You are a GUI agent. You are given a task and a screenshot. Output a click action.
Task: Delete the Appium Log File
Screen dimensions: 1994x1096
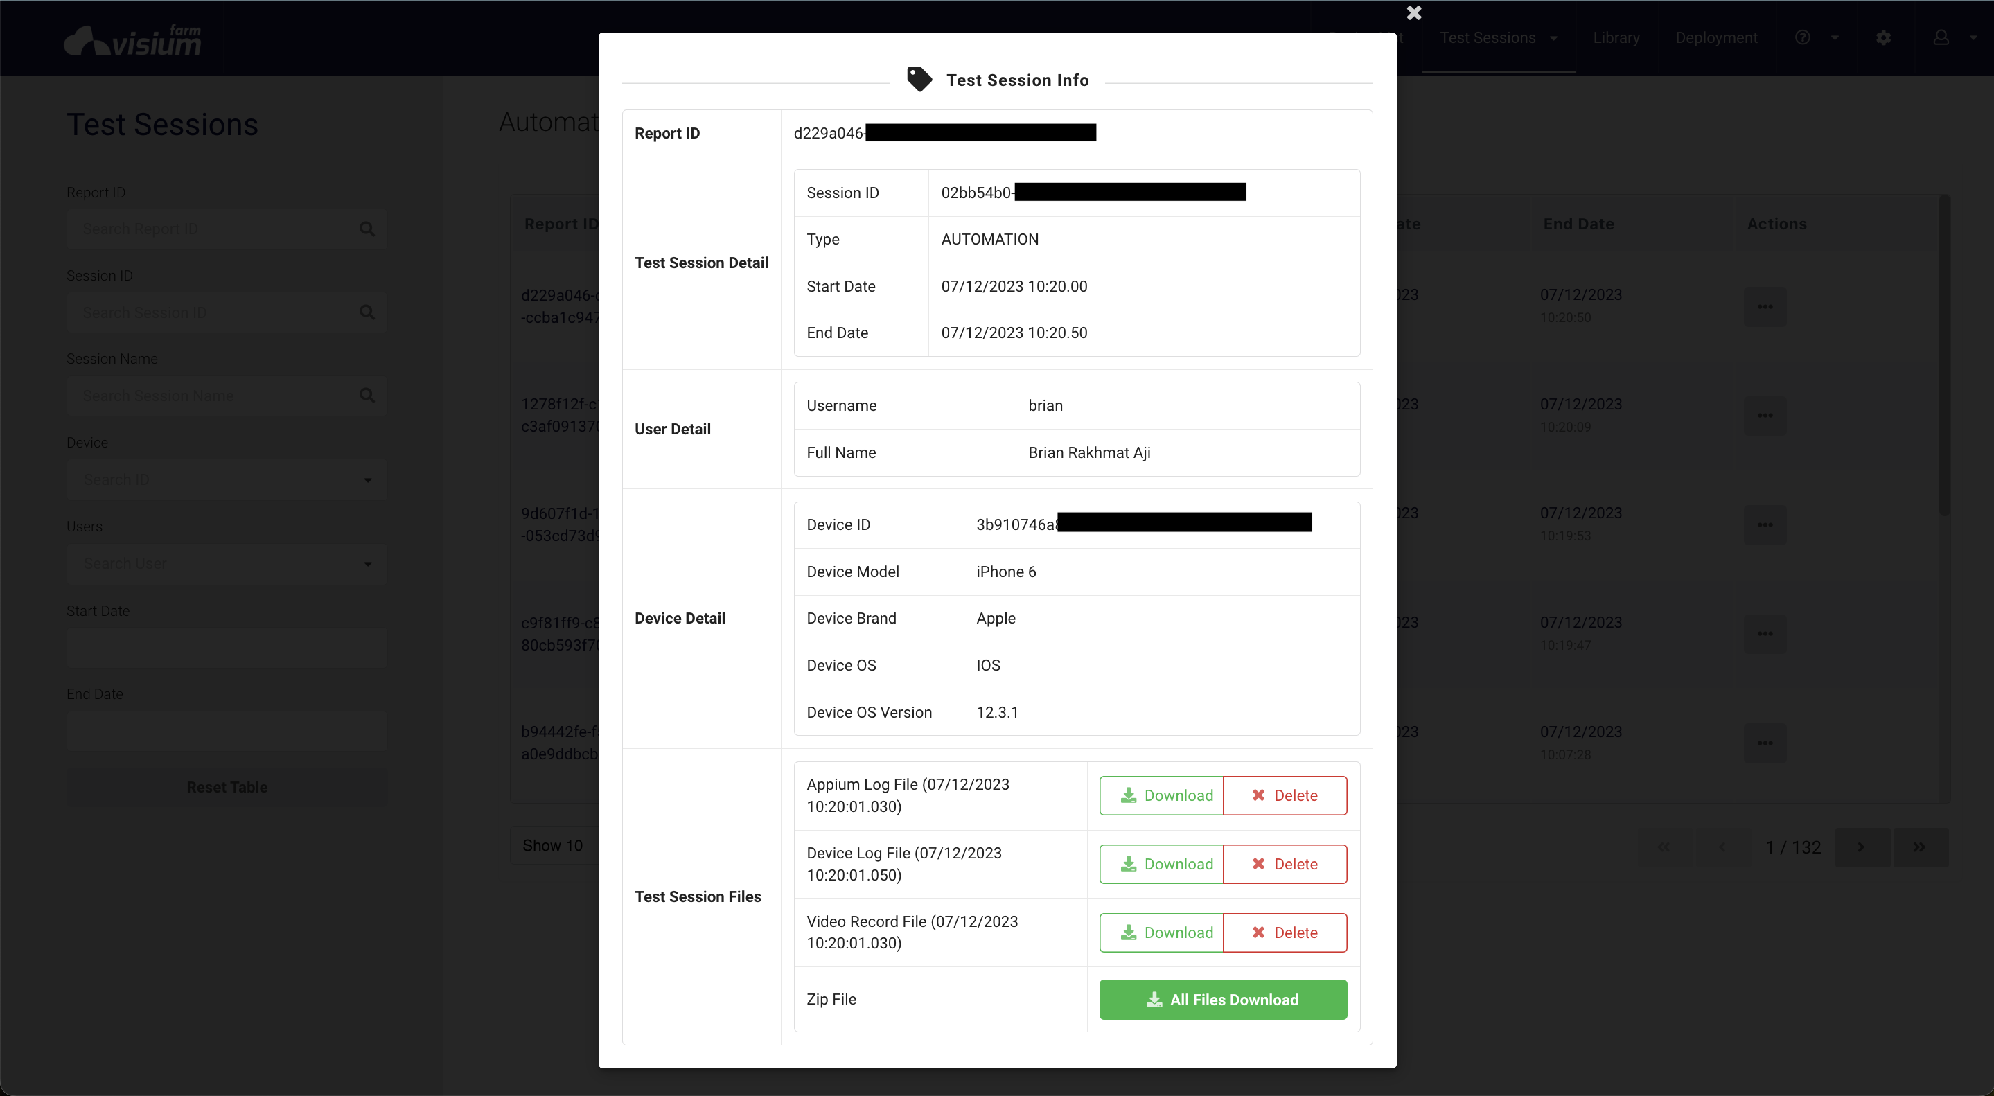(1285, 795)
